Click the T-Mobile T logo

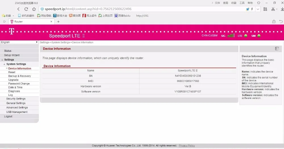tap(12, 31)
